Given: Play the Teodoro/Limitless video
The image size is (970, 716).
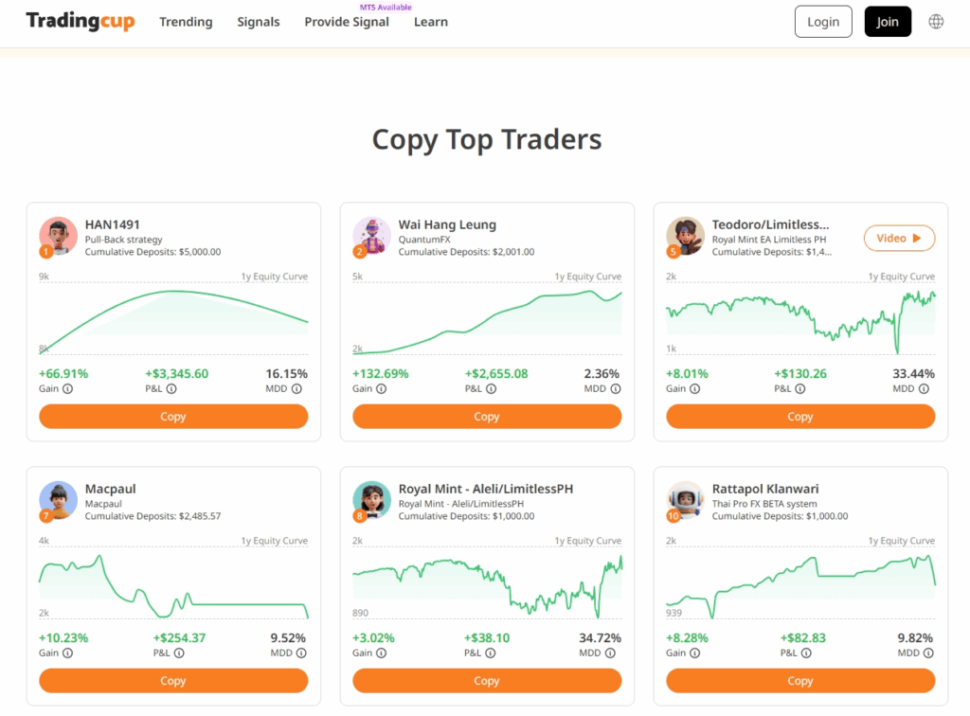Looking at the screenshot, I should pyautogui.click(x=899, y=239).
